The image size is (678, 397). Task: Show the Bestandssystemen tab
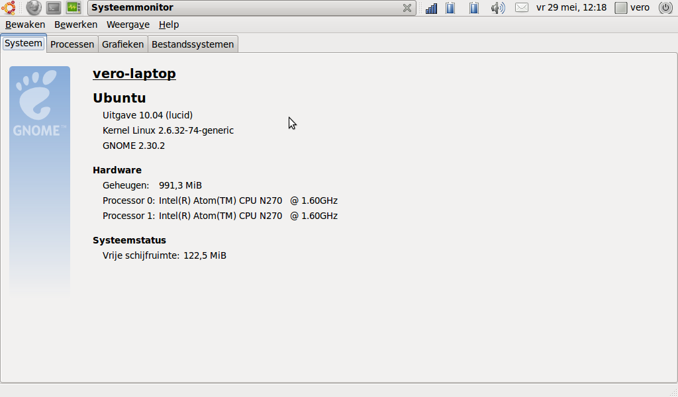[x=193, y=44]
